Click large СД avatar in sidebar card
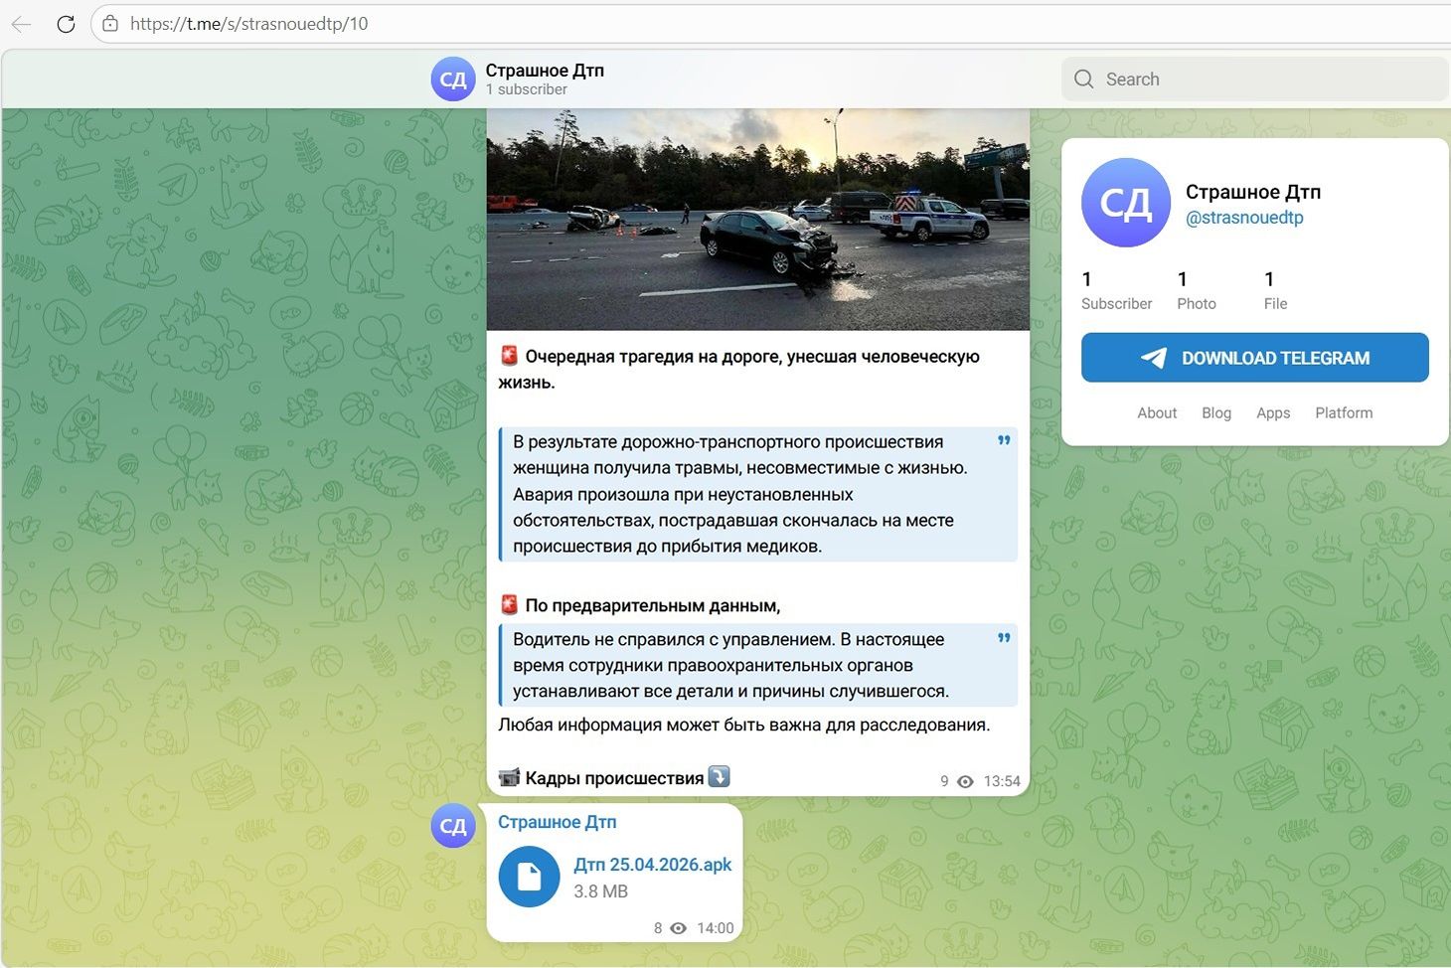 pos(1126,203)
